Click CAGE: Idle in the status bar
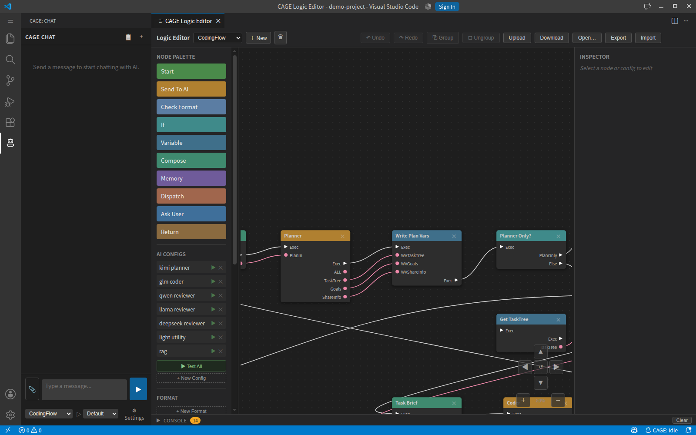Image resolution: width=696 pixels, height=435 pixels. [x=662, y=430]
